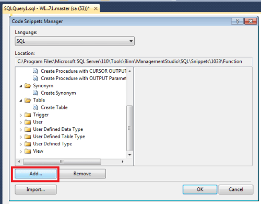Click the Add... button
This screenshot has width=261, height=204.
tap(35, 174)
